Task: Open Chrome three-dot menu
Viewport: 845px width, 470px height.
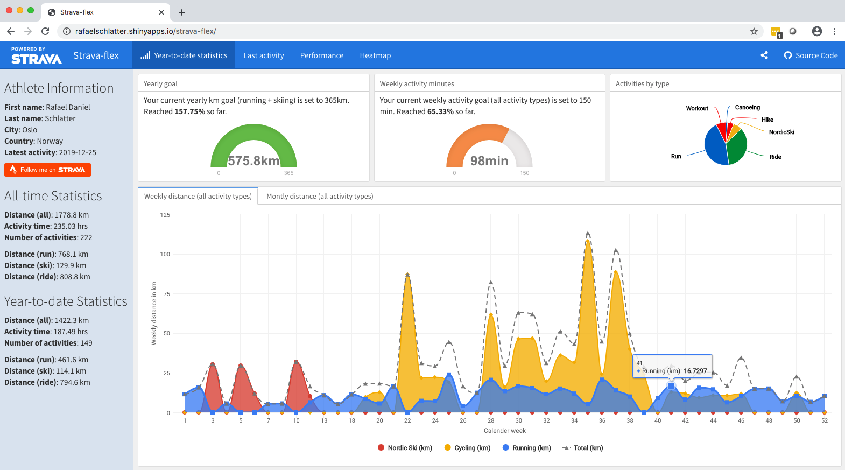Action: tap(834, 31)
